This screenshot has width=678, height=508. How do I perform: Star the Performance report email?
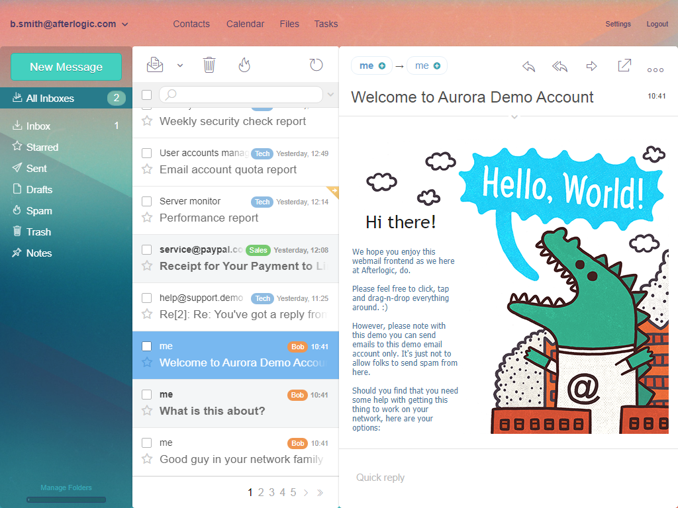point(147,218)
